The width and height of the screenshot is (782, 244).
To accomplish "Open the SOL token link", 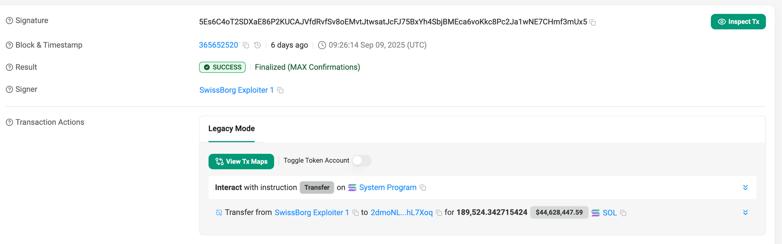I will point(610,213).
